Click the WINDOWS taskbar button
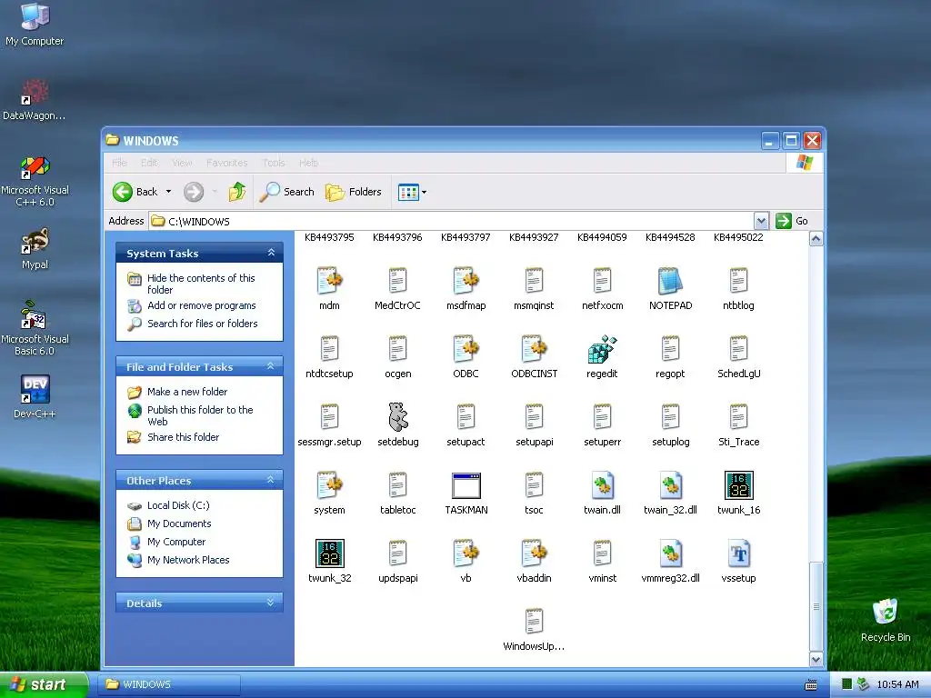Screen dimensions: 931x698 click(168, 684)
